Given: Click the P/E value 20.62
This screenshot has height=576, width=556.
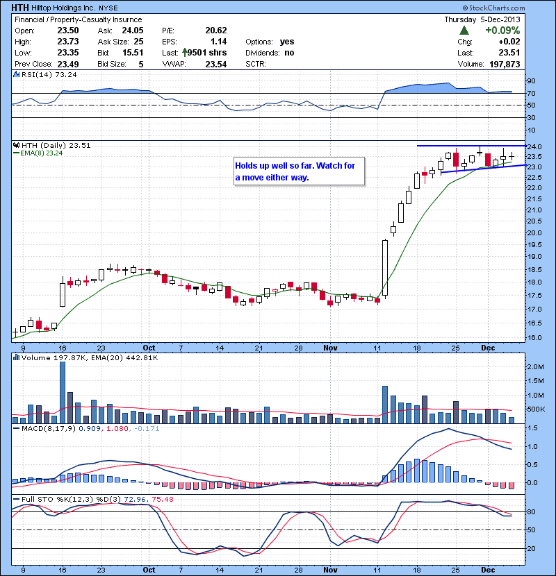Looking at the screenshot, I should [x=216, y=31].
